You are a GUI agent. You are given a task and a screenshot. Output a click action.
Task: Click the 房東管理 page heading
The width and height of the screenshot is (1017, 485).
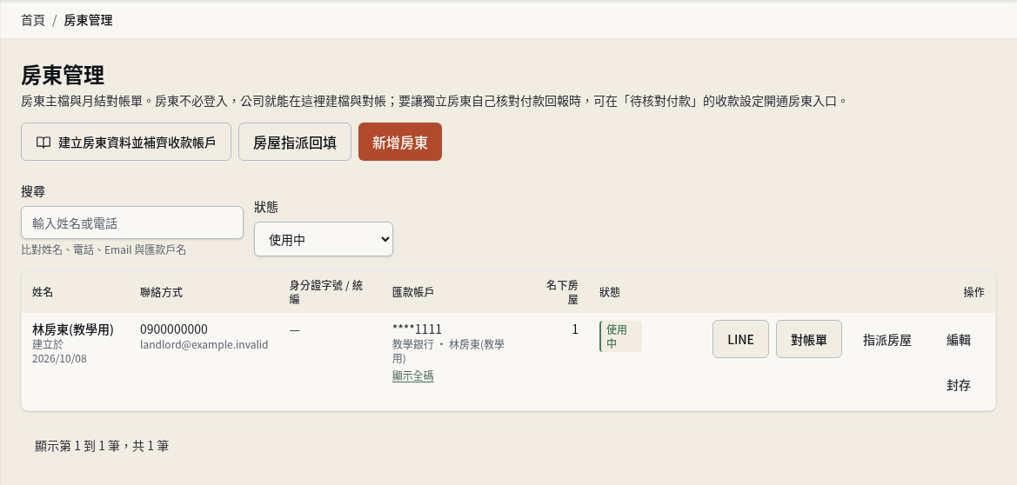pos(63,76)
